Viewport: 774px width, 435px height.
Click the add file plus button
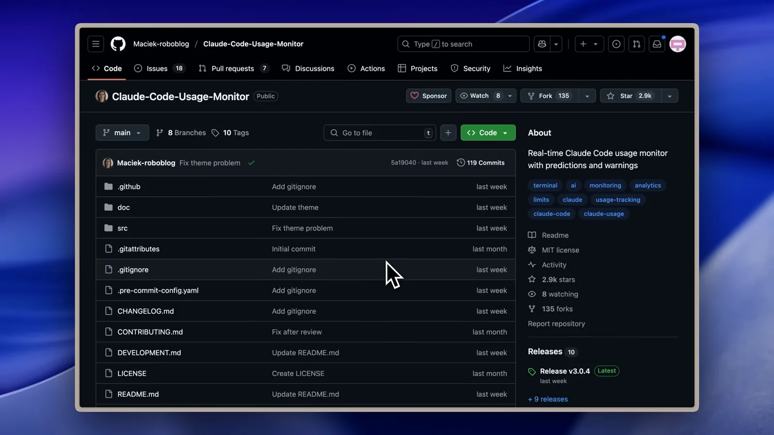448,132
